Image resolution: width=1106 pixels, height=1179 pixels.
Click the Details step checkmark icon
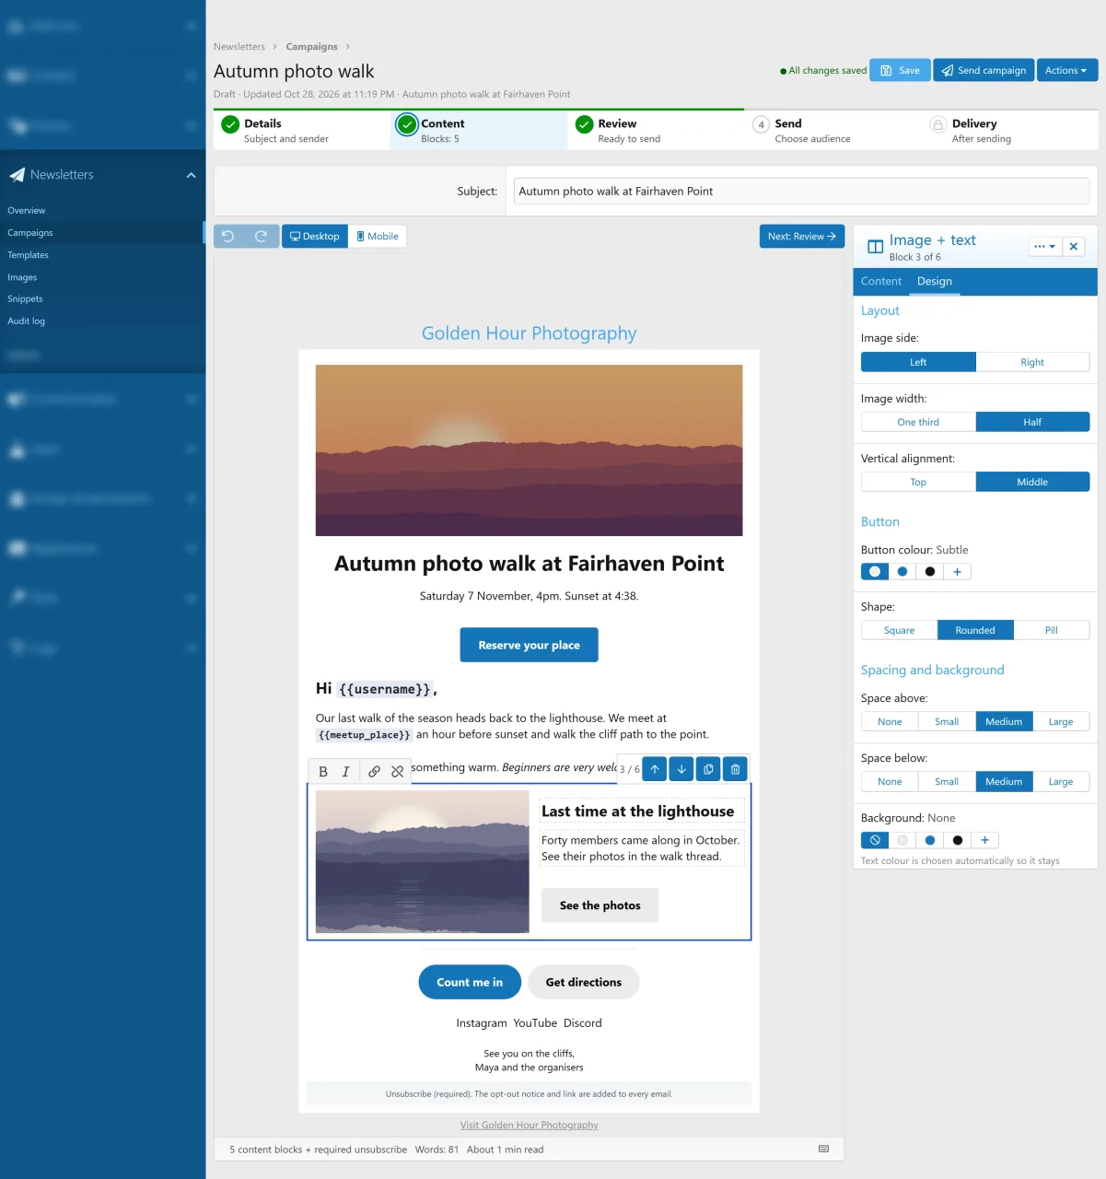(x=230, y=124)
